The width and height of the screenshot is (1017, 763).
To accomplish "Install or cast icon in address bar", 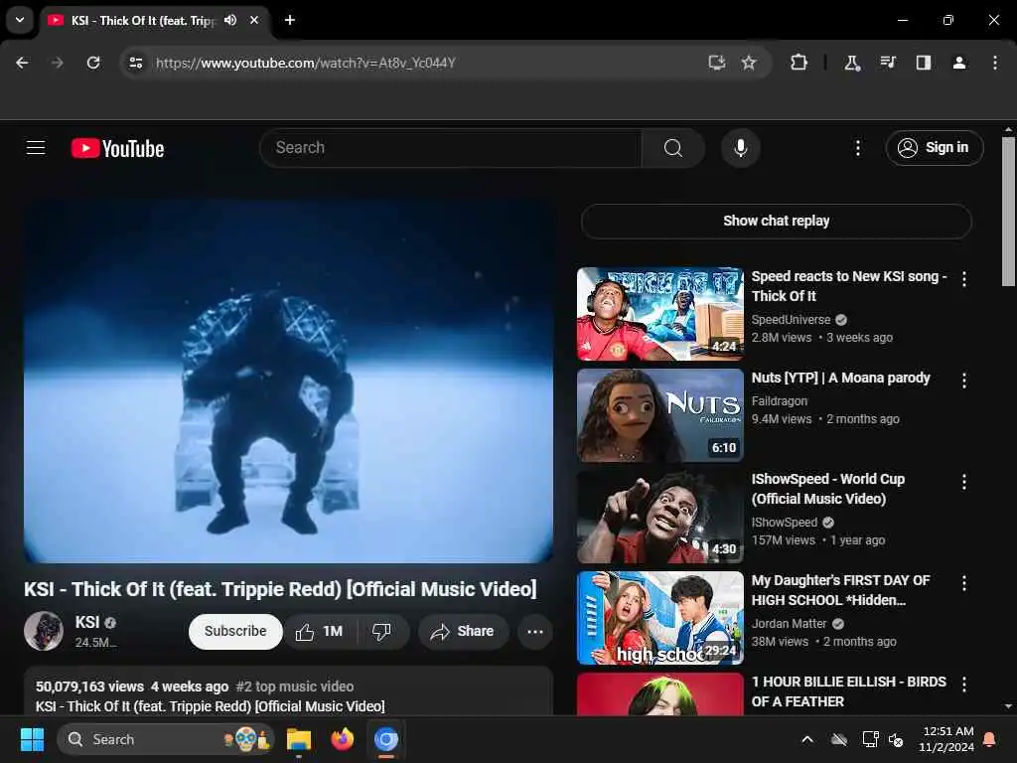I will coord(716,63).
